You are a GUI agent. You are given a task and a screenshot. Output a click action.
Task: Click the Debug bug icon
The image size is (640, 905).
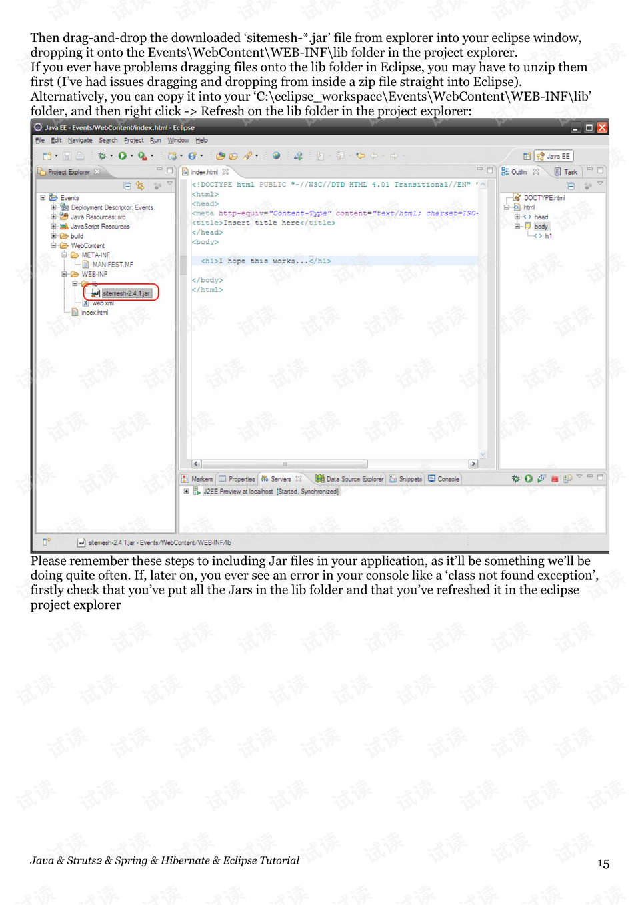pos(102,156)
